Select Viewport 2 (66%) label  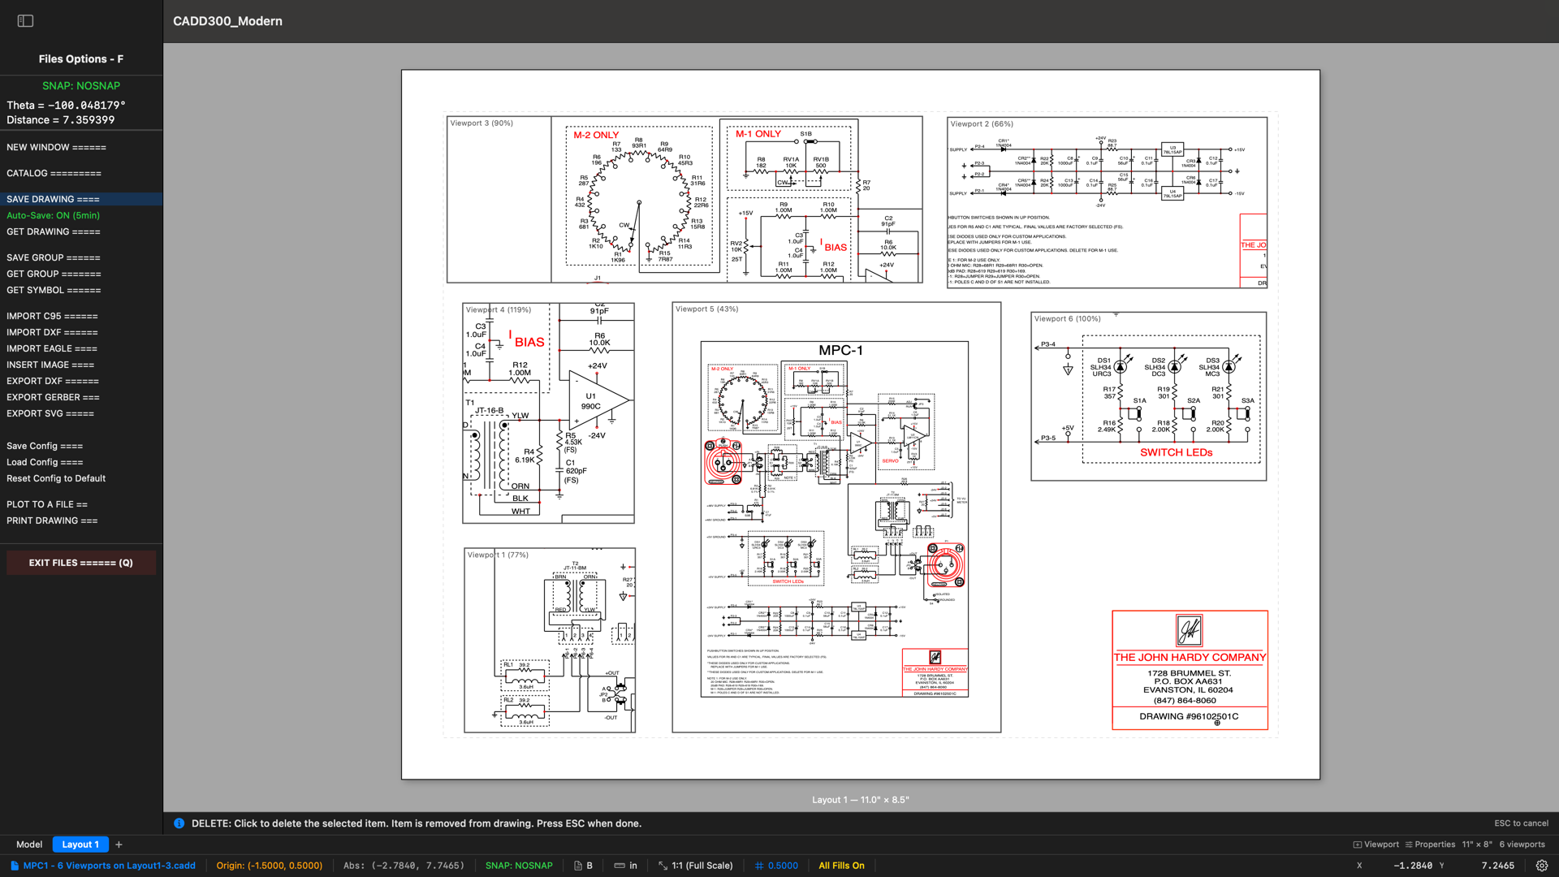[x=982, y=124]
